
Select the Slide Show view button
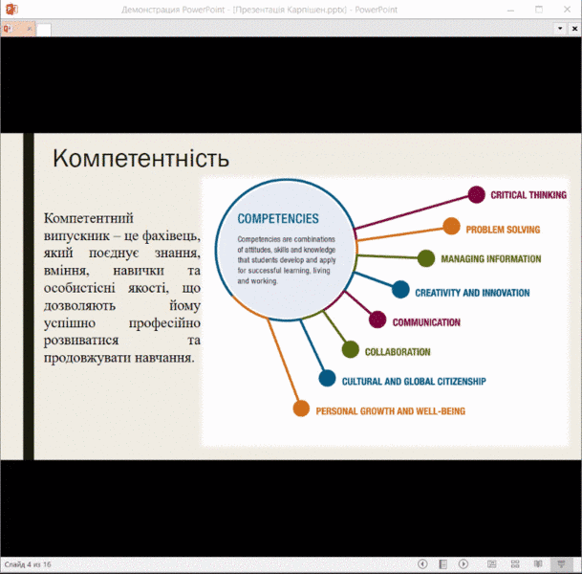click(560, 564)
